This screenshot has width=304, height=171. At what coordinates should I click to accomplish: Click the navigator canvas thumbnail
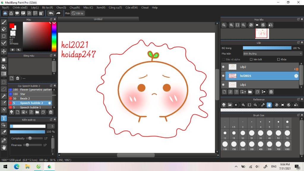pos(262,34)
